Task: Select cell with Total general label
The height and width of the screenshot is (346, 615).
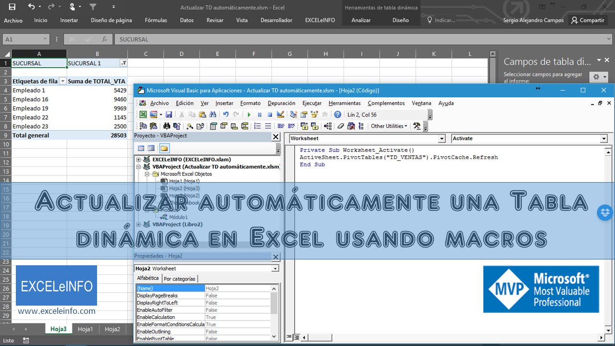Action: 39,136
